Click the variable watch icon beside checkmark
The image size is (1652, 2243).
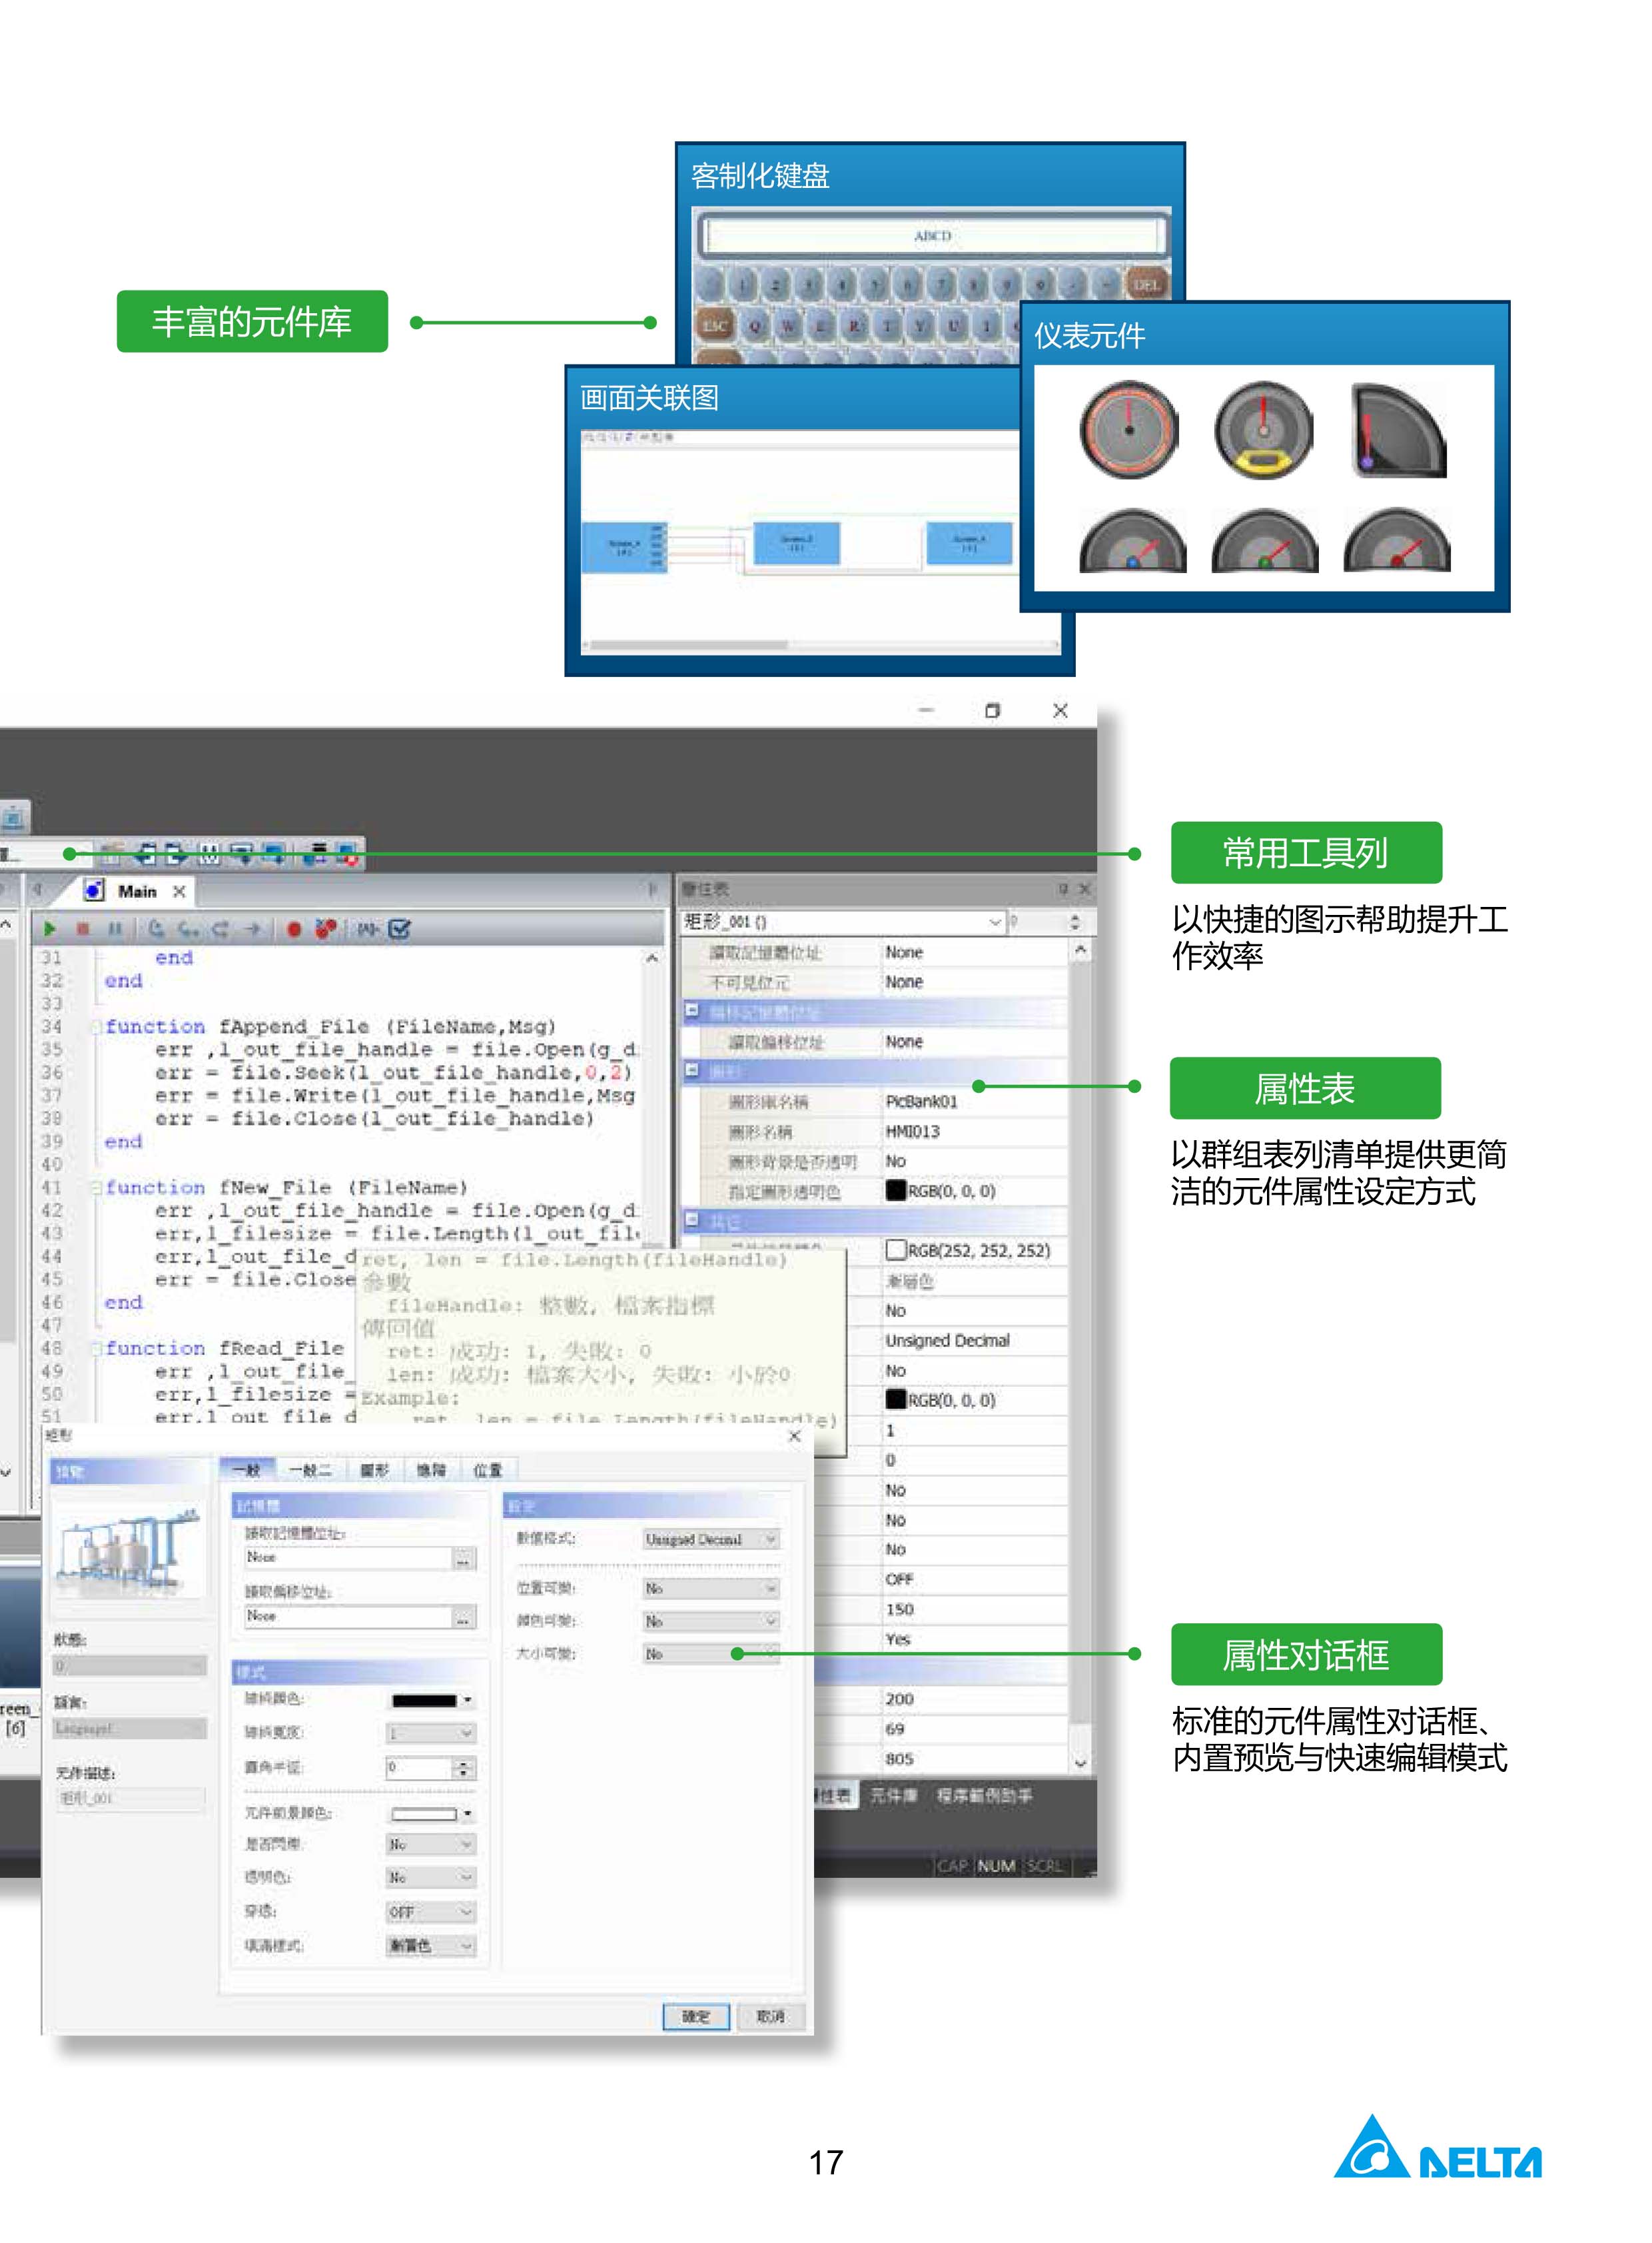(368, 930)
